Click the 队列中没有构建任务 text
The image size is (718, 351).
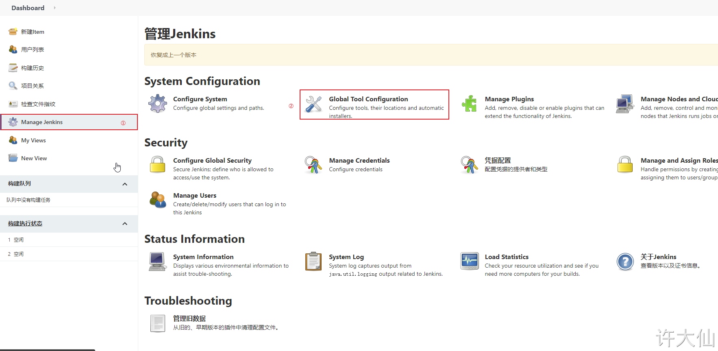[28, 200]
